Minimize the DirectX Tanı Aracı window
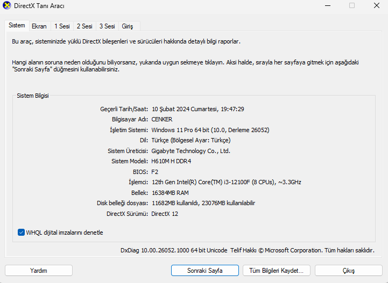The width and height of the screenshot is (388, 283). pyautogui.click(x=327, y=6)
